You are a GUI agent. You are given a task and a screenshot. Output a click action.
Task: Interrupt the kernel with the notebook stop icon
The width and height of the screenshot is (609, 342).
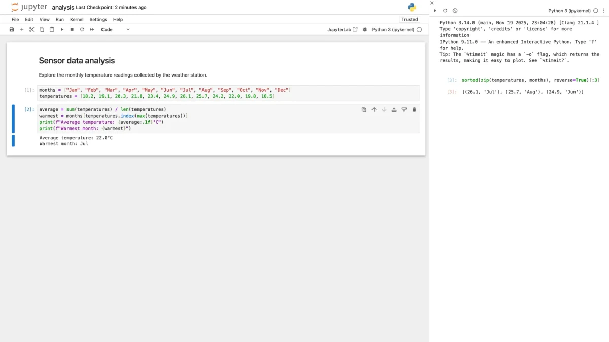[72, 29]
